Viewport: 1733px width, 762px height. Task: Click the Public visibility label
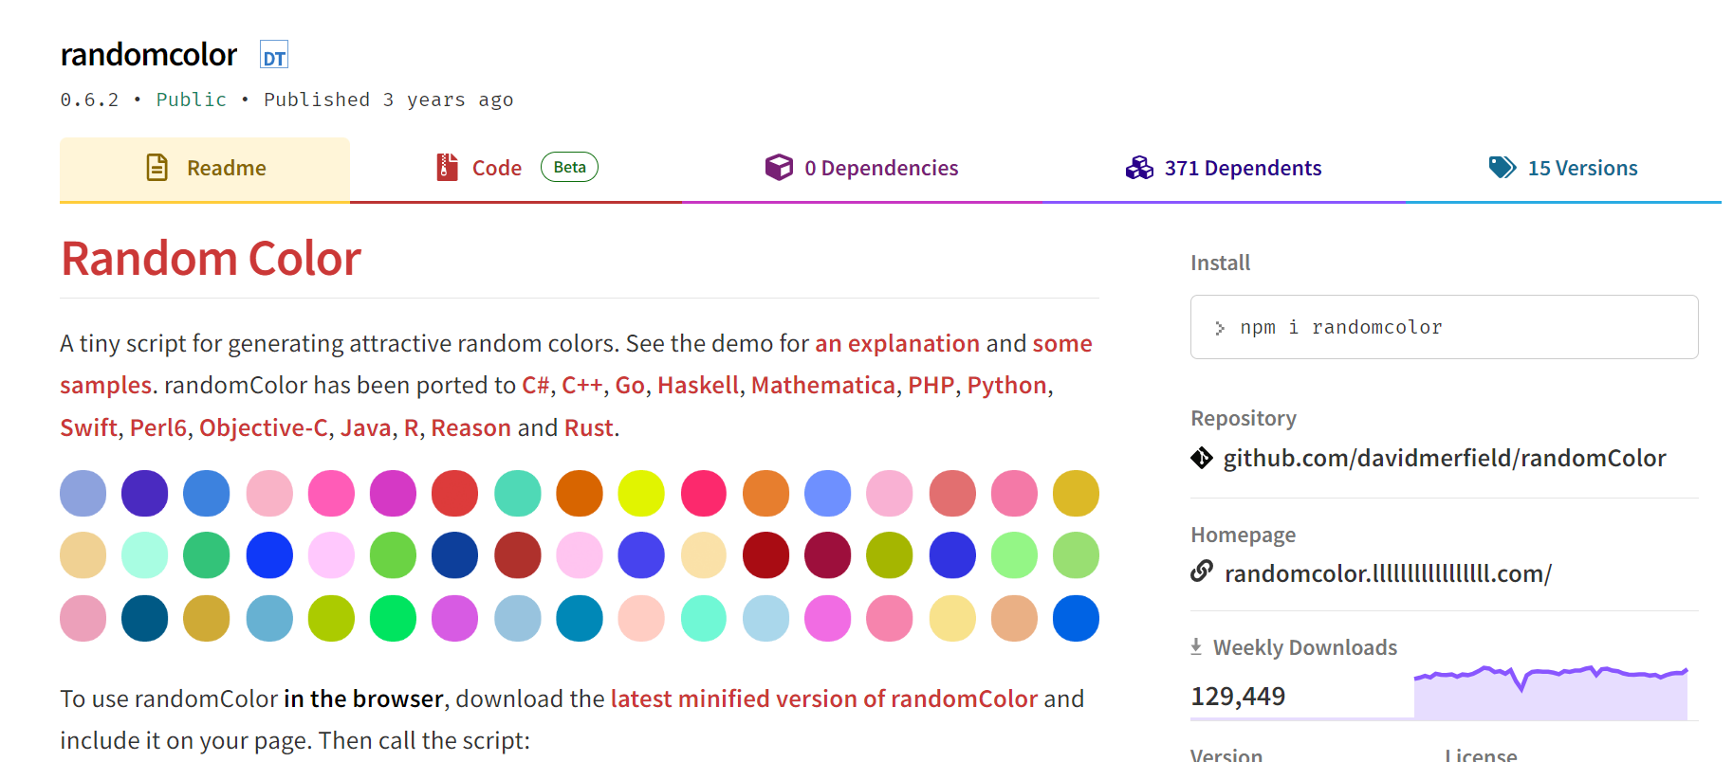pos(191,100)
